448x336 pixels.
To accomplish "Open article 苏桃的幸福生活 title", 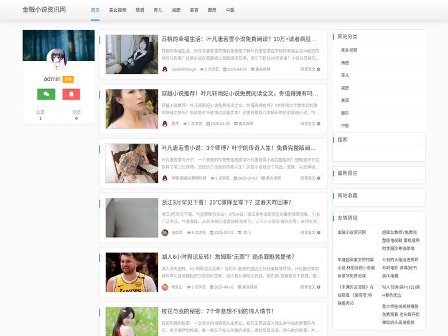I will pos(239,39).
